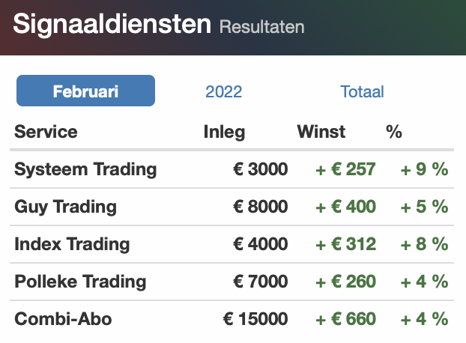The width and height of the screenshot is (466, 343).
Task: Click the € 7000 Polleke inleg value
Action: (260, 282)
